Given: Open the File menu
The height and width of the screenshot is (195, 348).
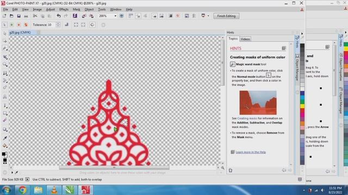Looking at the screenshot, I should point(5,10).
